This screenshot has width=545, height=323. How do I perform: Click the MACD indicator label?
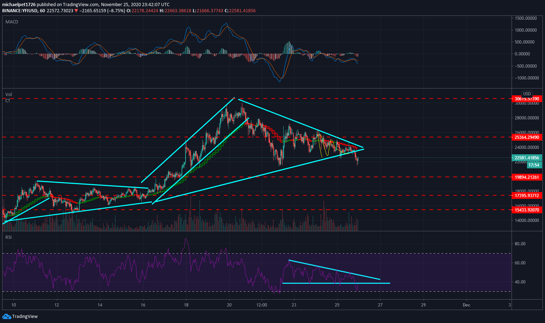point(12,22)
